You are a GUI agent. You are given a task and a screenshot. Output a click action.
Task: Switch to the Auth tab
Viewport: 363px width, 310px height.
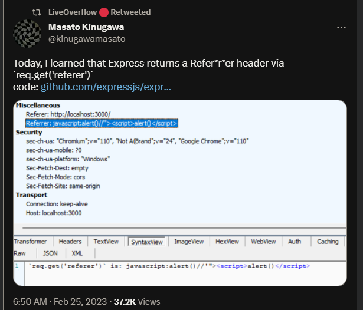click(x=295, y=242)
